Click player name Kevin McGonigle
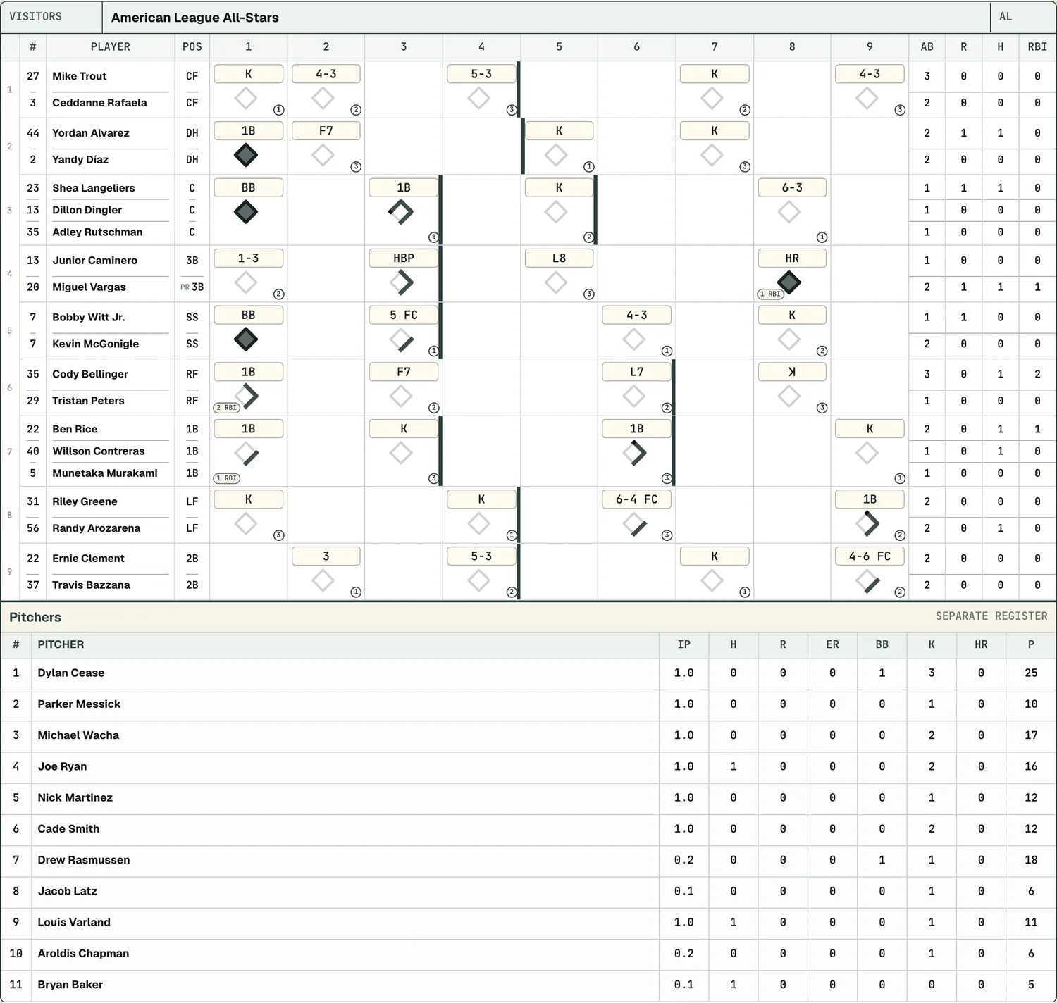 click(95, 344)
